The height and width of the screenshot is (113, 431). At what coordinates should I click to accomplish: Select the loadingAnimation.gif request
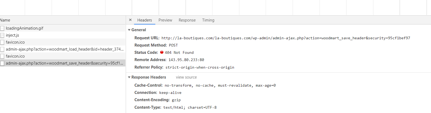pos(24,28)
